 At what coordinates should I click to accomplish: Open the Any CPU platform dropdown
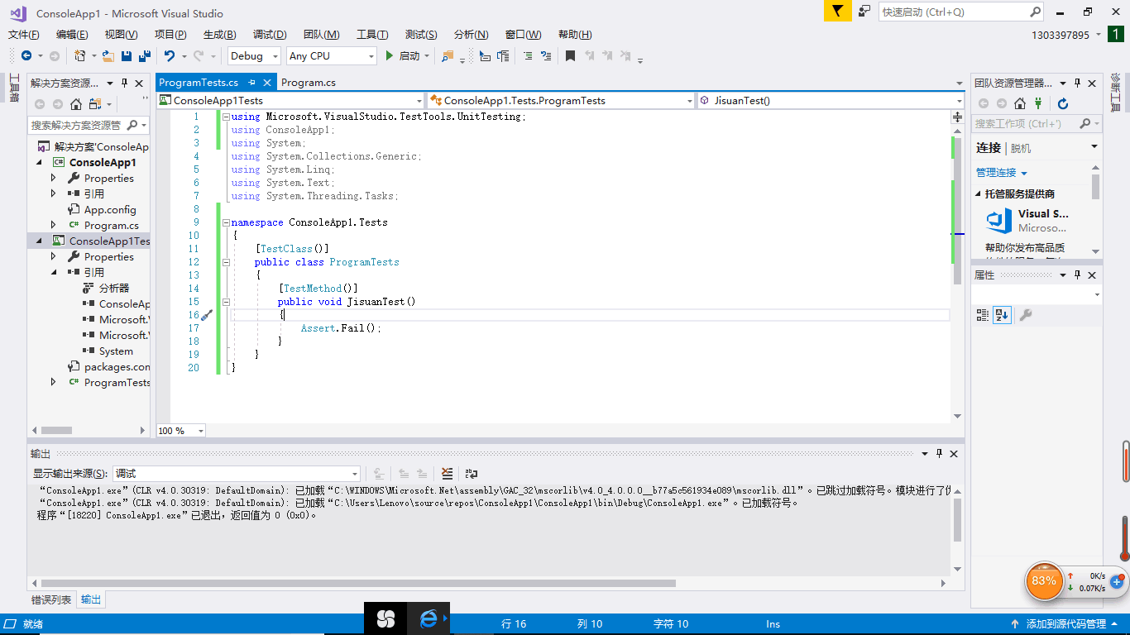[x=331, y=56]
